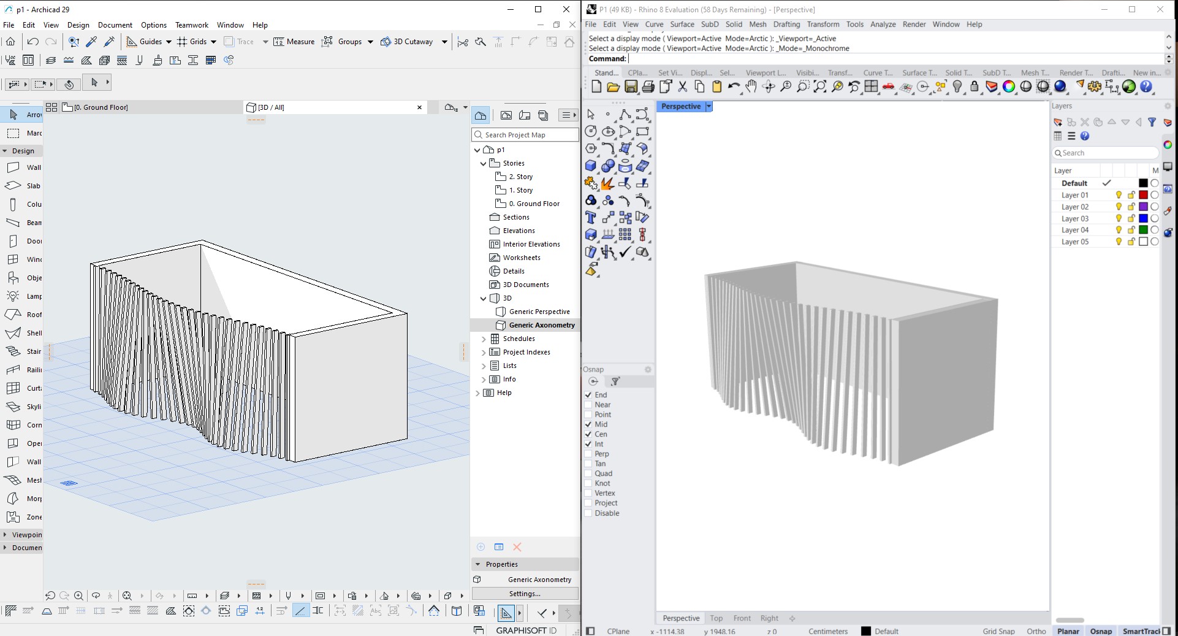Open the Perspective viewport dropdown arrow
Screen dimensions: 1178x636
pyautogui.click(x=709, y=107)
